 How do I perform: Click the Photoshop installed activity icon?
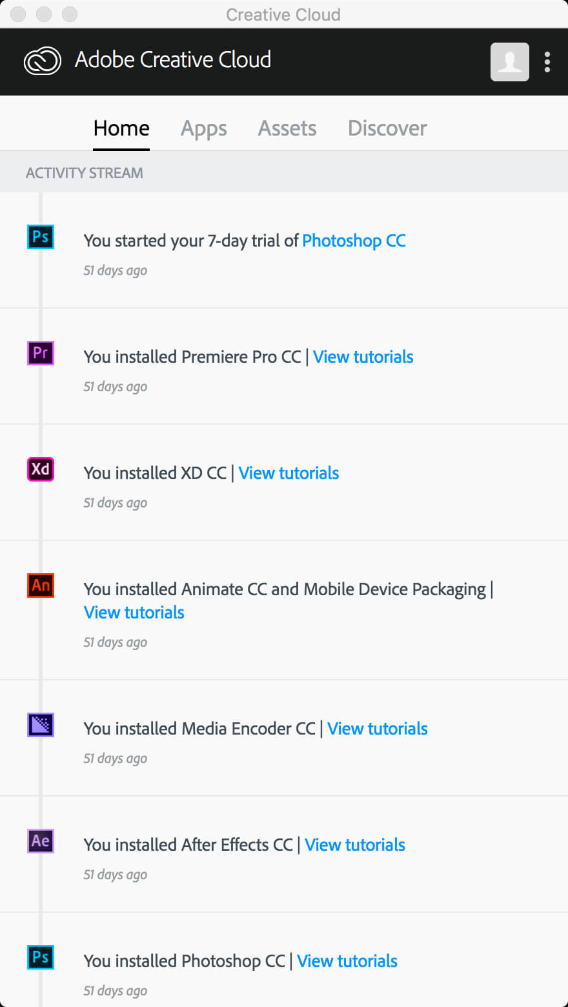(x=41, y=957)
